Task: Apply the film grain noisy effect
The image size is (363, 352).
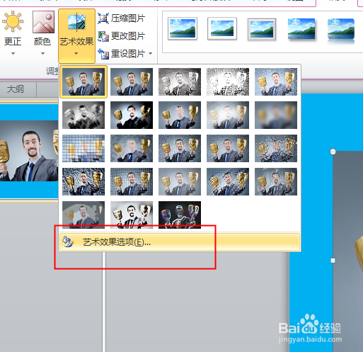Action: 180,149
